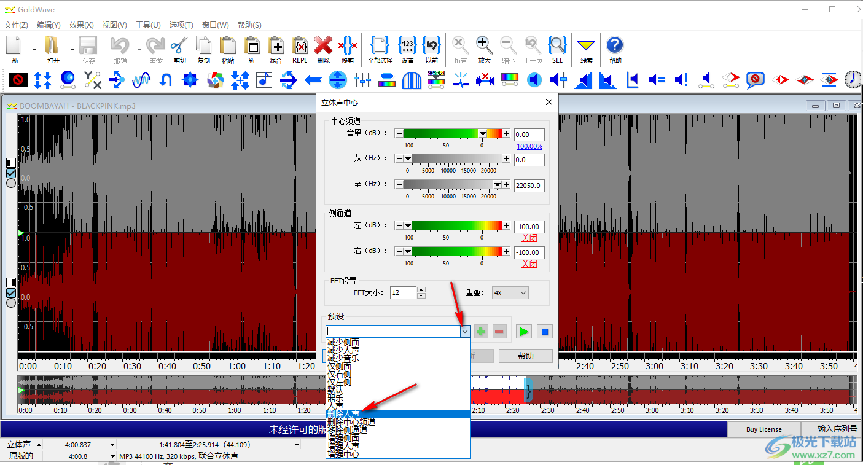Open the dropdown arrow next to New
This screenshot has width=863, height=465.
[34, 50]
